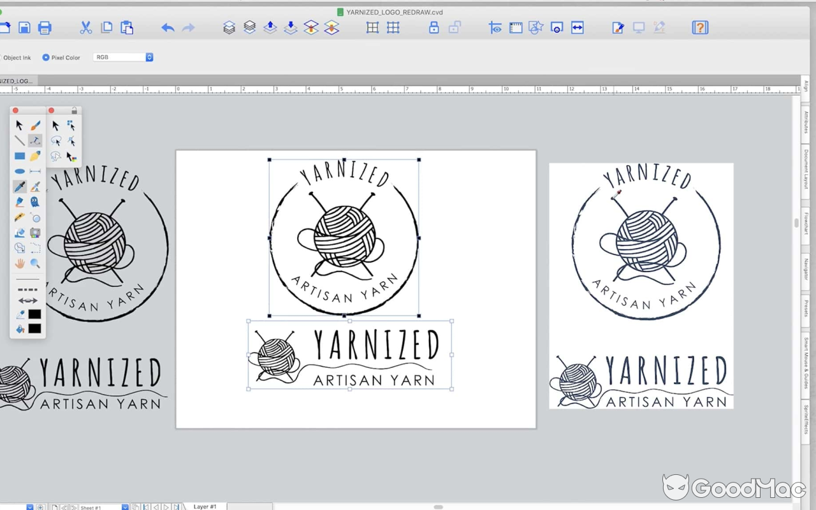Select the magnifying glass zoom tool
The image size is (816, 510).
[35, 263]
